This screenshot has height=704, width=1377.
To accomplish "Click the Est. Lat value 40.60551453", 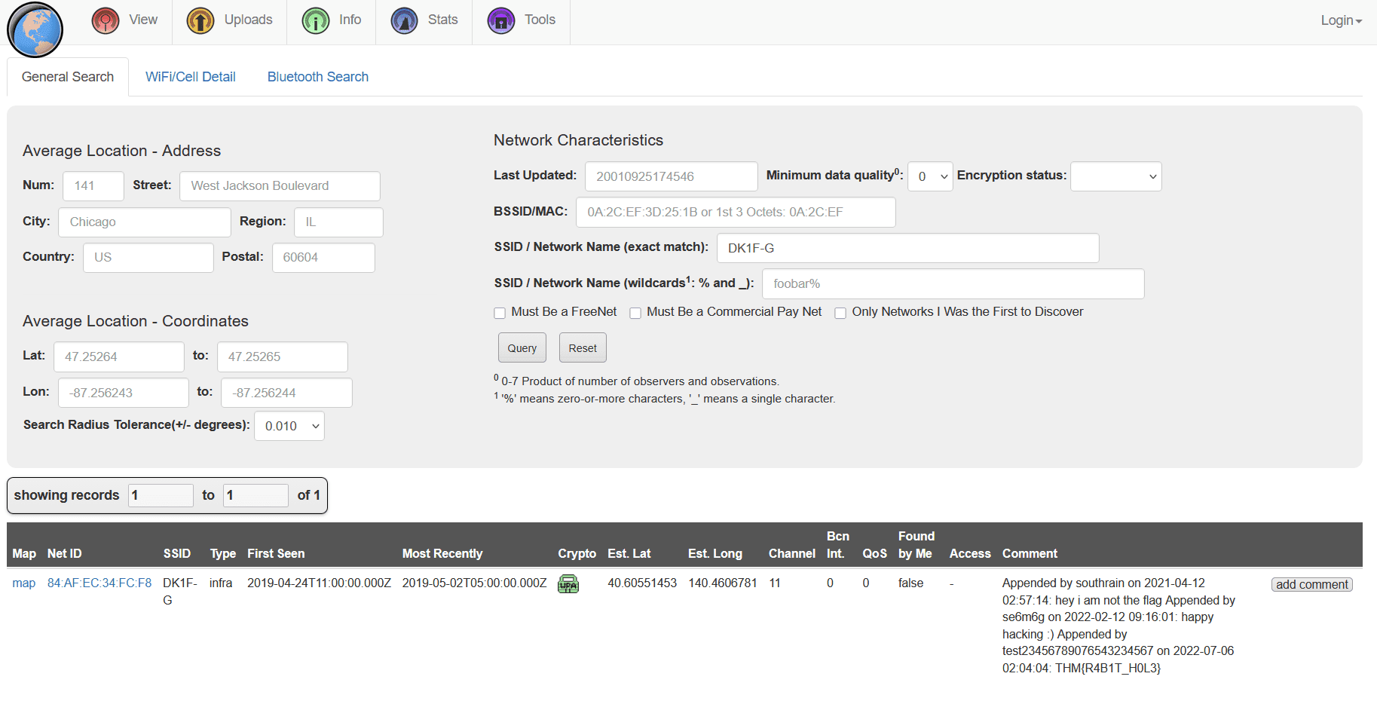I will click(642, 583).
